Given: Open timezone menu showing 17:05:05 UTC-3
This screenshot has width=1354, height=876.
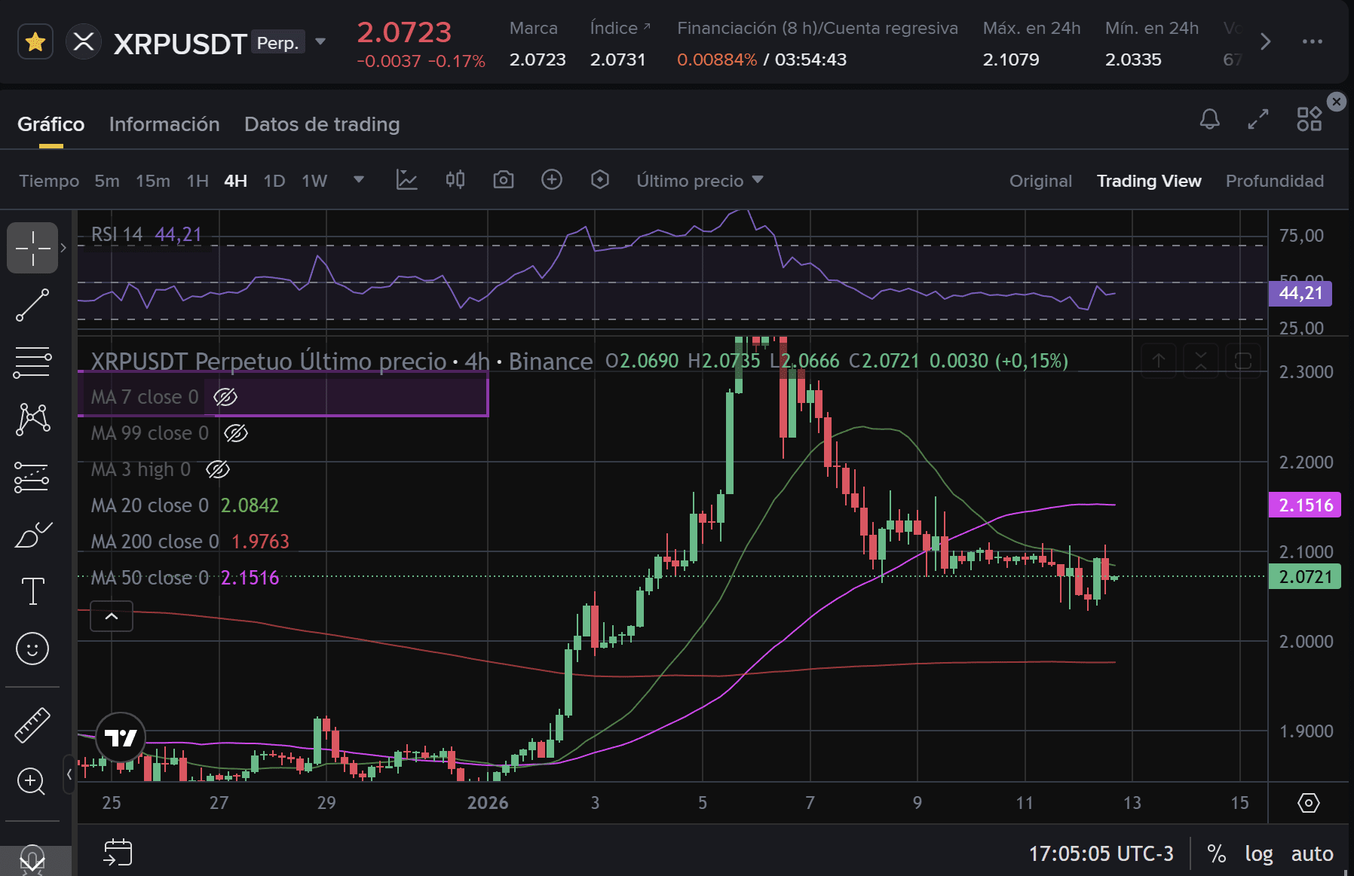Looking at the screenshot, I should [1101, 853].
